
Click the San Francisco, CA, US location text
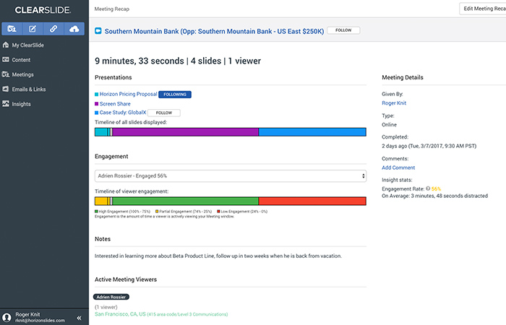pyautogui.click(x=120, y=314)
